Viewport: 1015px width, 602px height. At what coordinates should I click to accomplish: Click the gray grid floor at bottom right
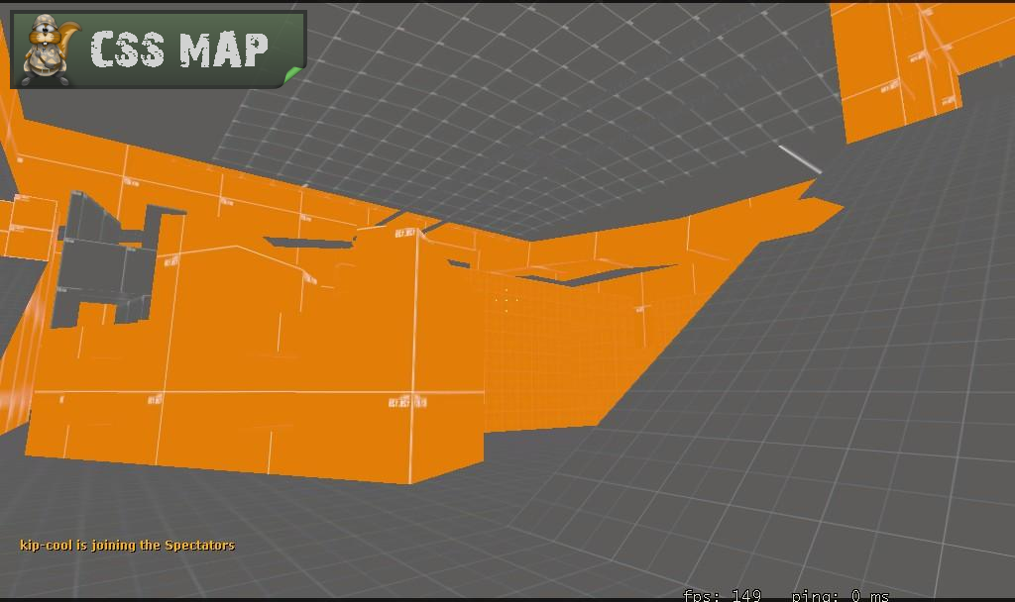843,475
